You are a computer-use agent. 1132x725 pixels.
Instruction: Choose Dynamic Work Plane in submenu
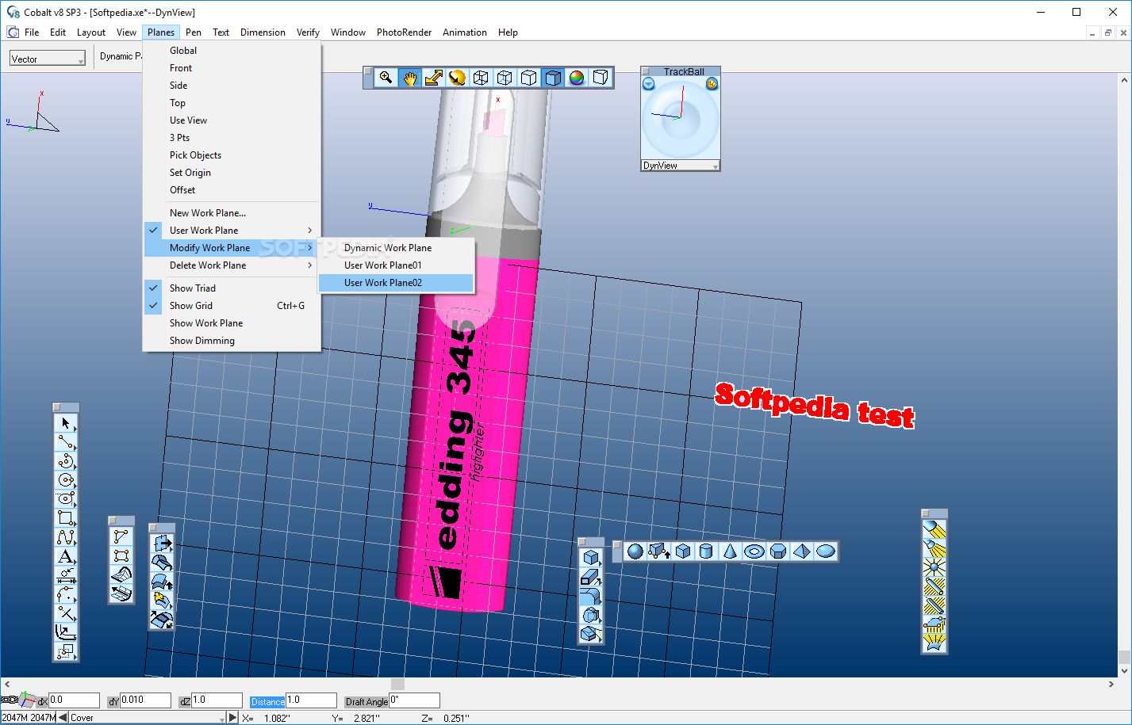point(396,248)
